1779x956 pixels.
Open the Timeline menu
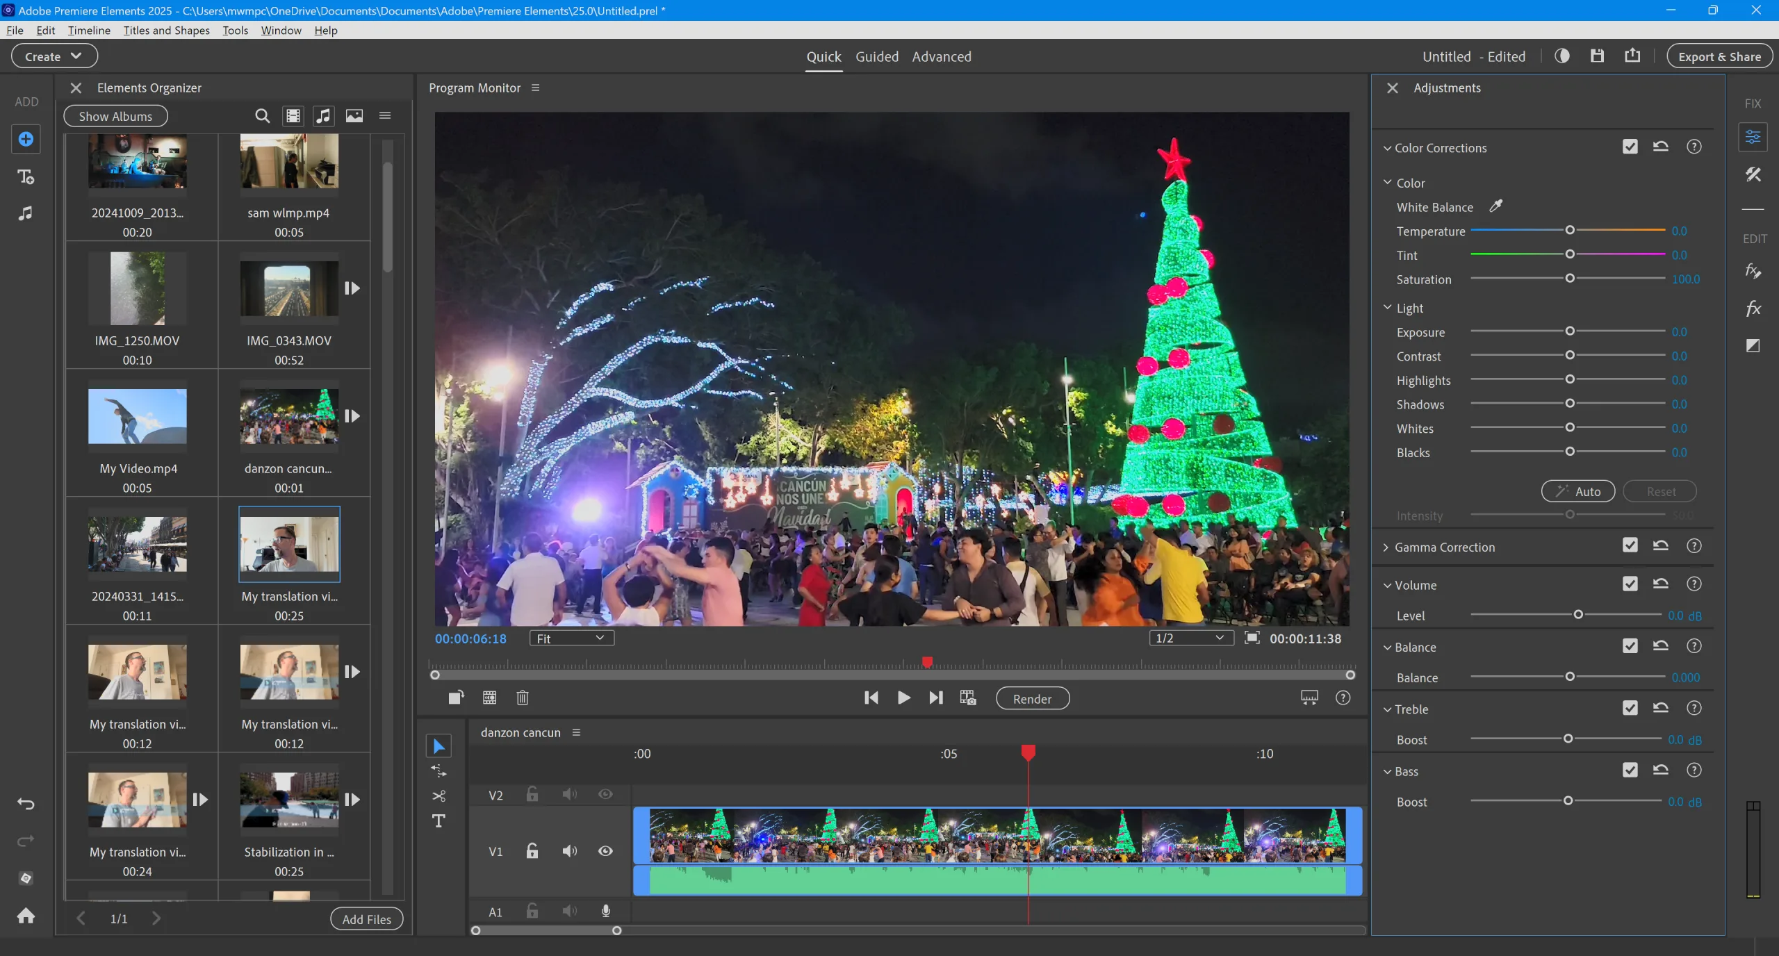pyautogui.click(x=89, y=31)
